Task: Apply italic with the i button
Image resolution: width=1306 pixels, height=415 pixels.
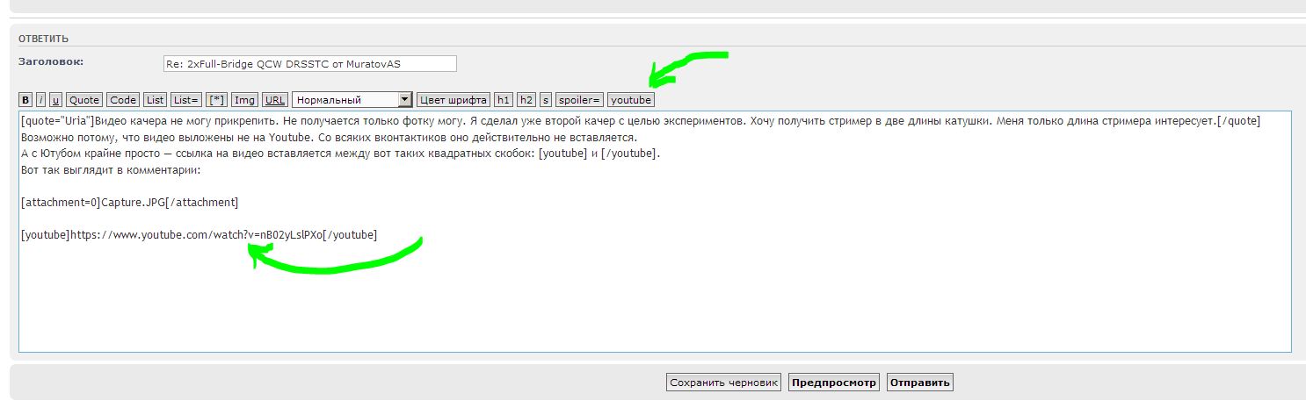Action: [x=40, y=100]
